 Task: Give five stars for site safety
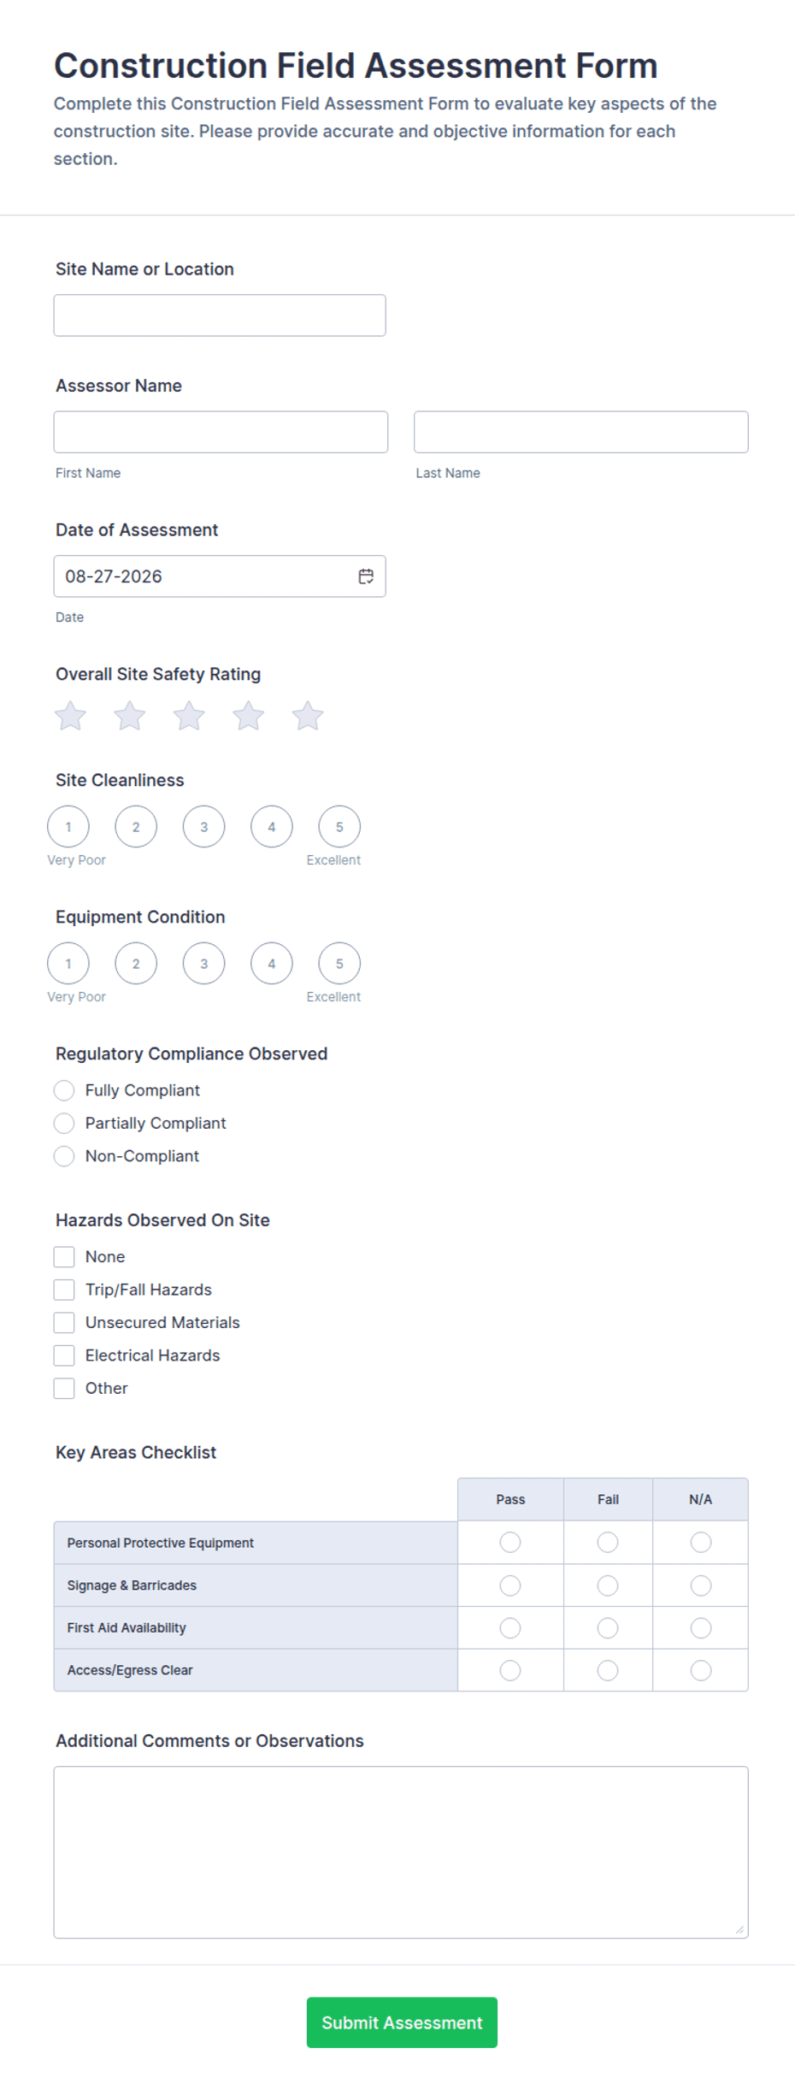[x=308, y=716]
